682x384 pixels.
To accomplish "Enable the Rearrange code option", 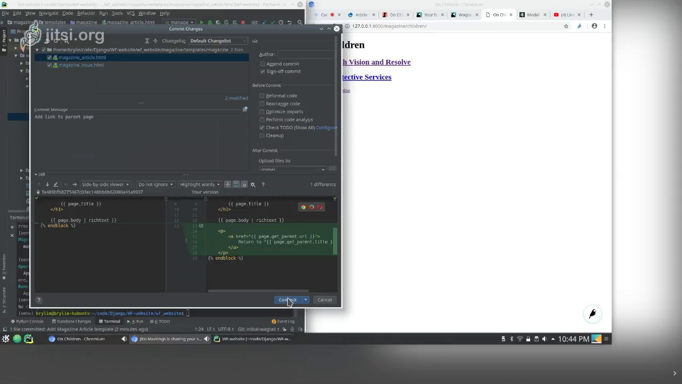I will tap(262, 104).
